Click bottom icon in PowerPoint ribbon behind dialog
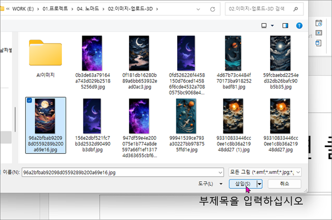The image size is (332, 220). point(319,43)
